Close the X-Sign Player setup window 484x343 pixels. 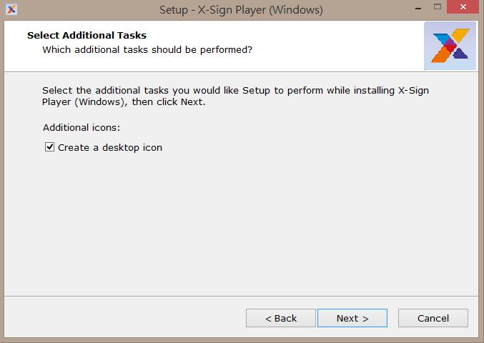click(x=463, y=6)
